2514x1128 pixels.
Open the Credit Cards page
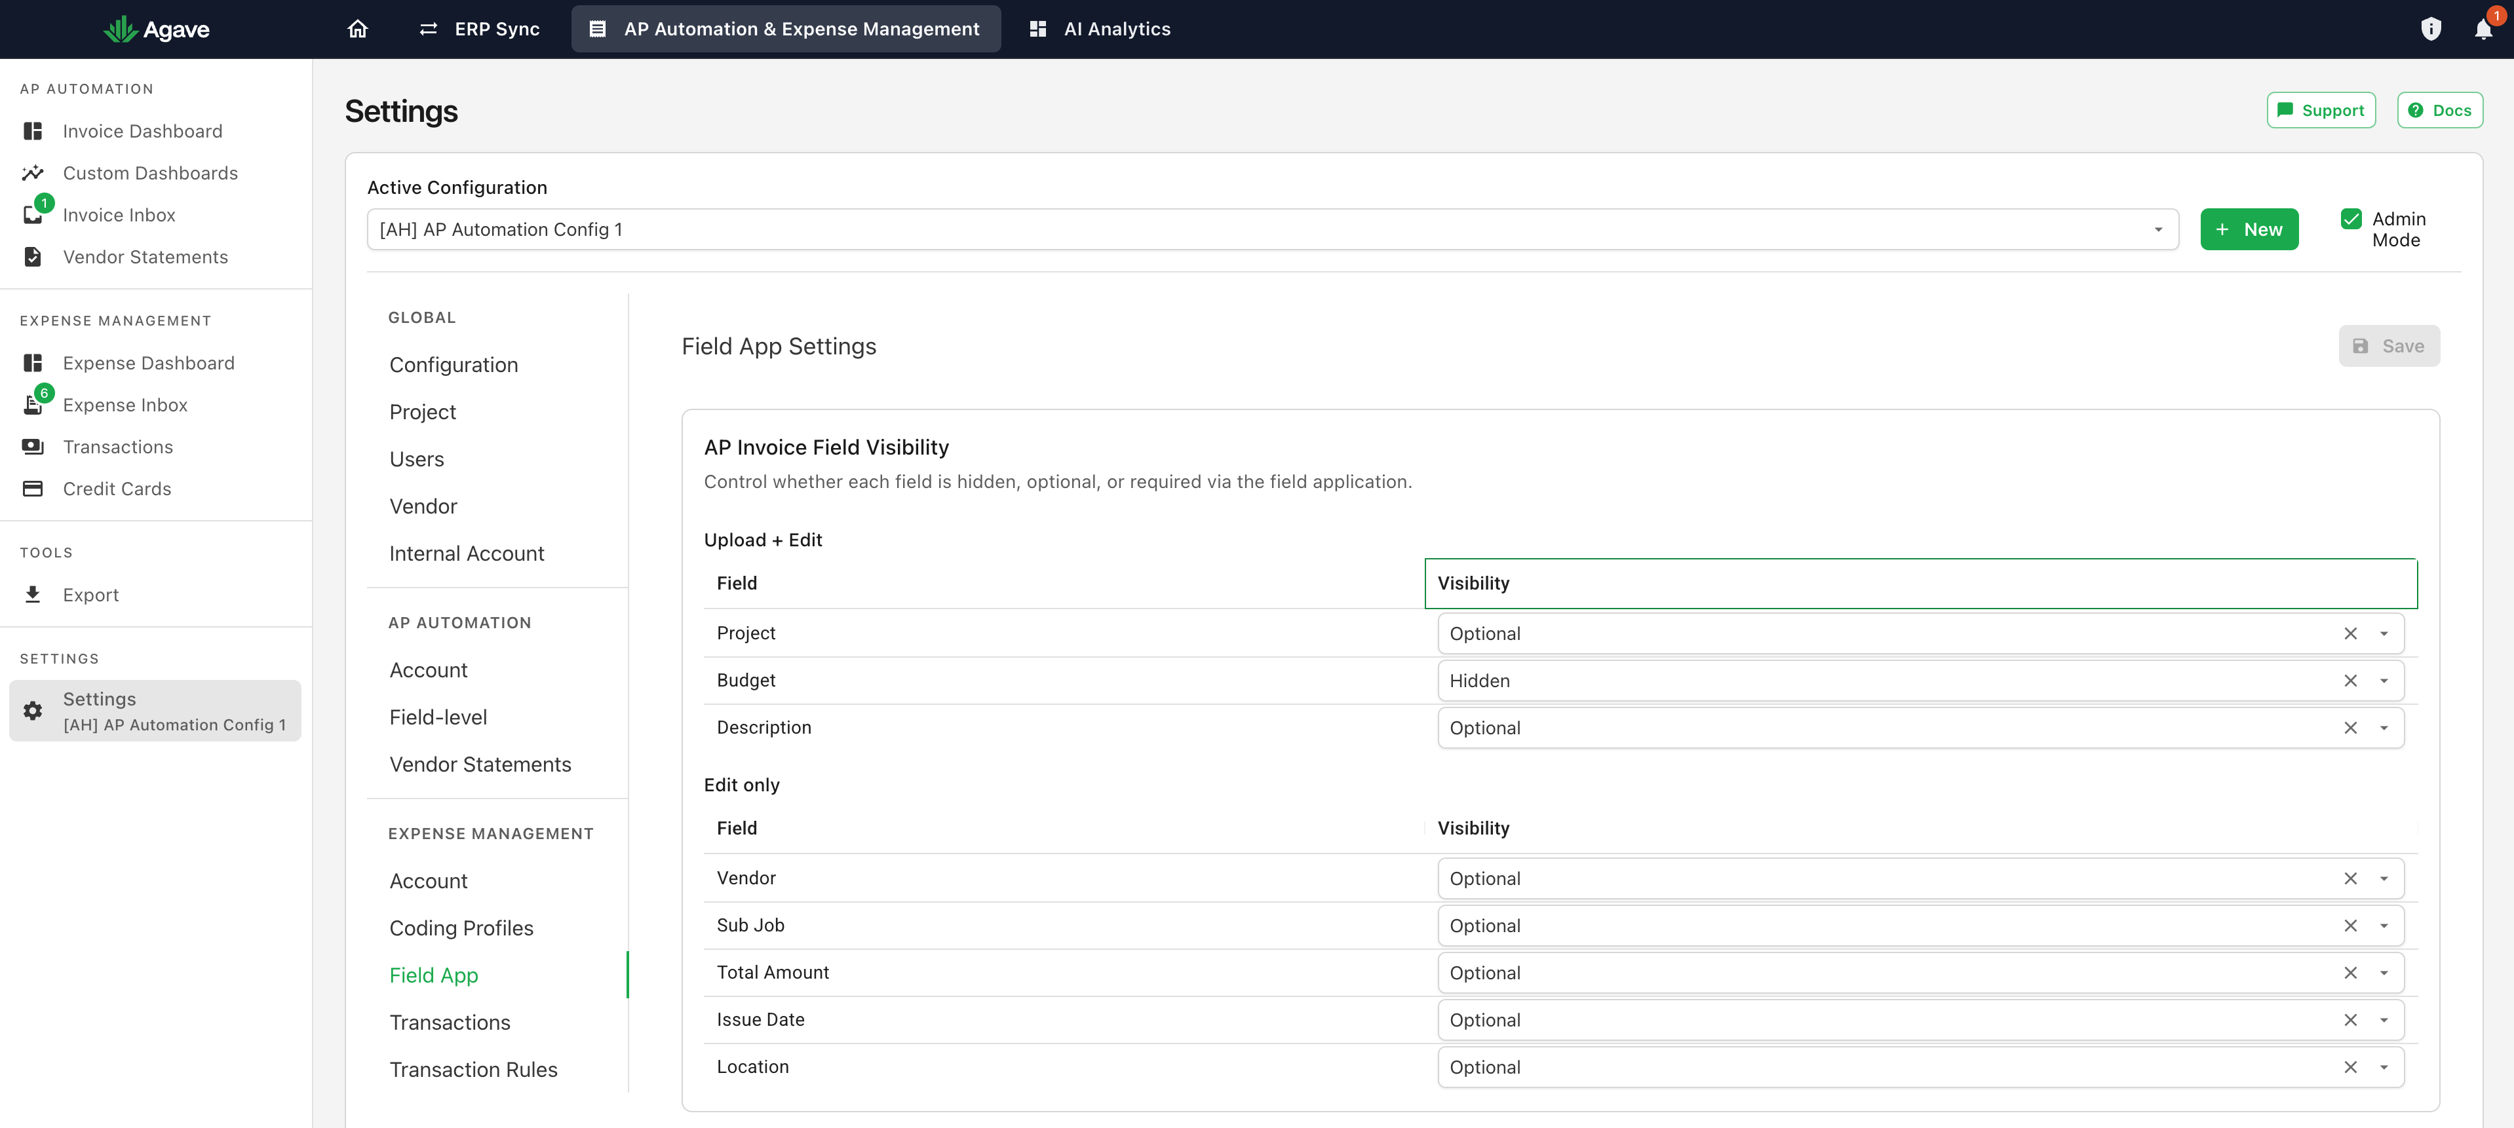point(117,489)
